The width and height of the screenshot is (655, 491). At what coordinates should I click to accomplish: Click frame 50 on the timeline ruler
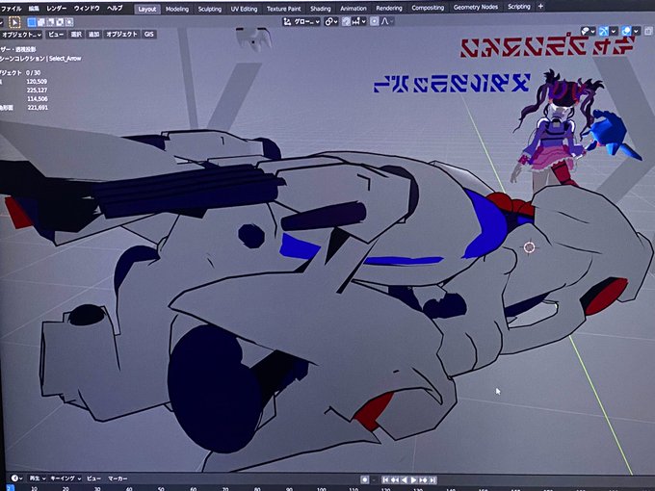coord(161,488)
